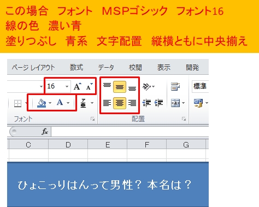This screenshot has height=207, width=259.
Task: Toggle middle vertical alignment
Action: [x=120, y=87]
